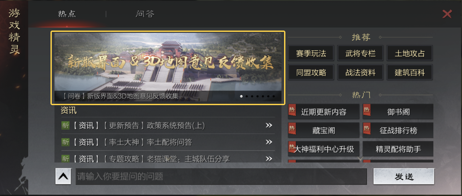Expand the input panel with up arrow
The height and width of the screenshot is (196, 462).
pyautogui.click(x=63, y=176)
